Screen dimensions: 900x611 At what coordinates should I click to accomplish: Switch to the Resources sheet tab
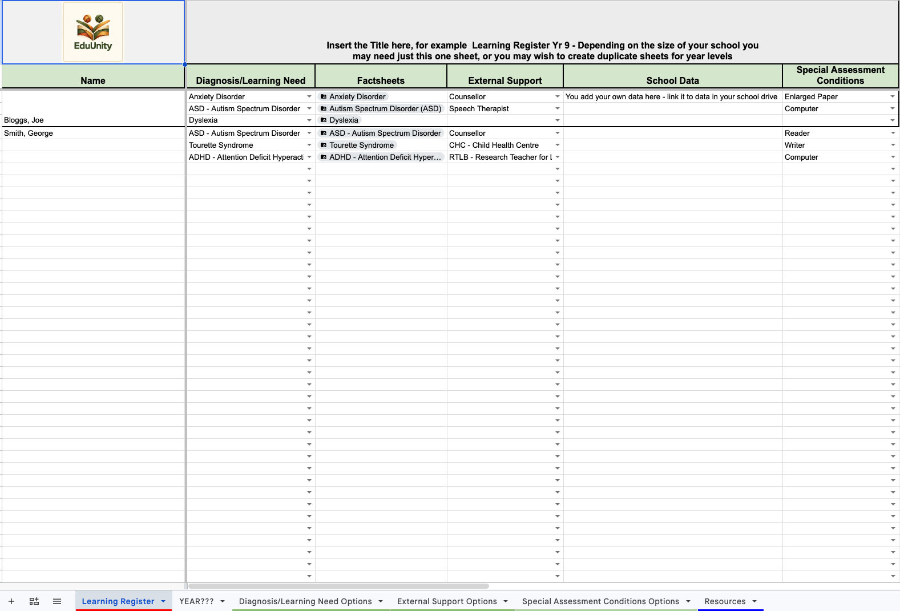click(x=725, y=601)
